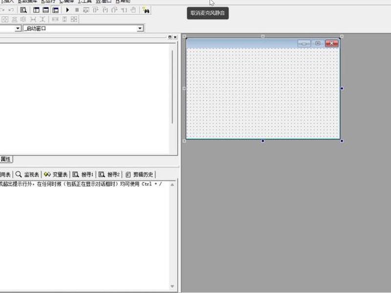Click the equal vertical spacing icon
The width and height of the screenshot is (391, 293).
pyautogui.click(x=43, y=20)
